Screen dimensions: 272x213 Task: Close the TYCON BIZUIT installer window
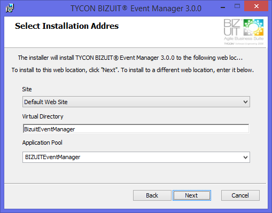(x=257, y=6)
